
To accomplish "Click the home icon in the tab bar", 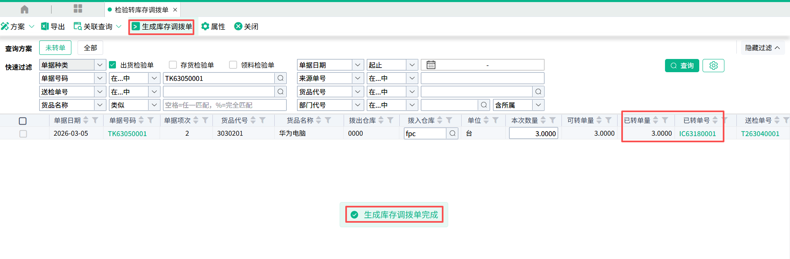I will pos(24,9).
